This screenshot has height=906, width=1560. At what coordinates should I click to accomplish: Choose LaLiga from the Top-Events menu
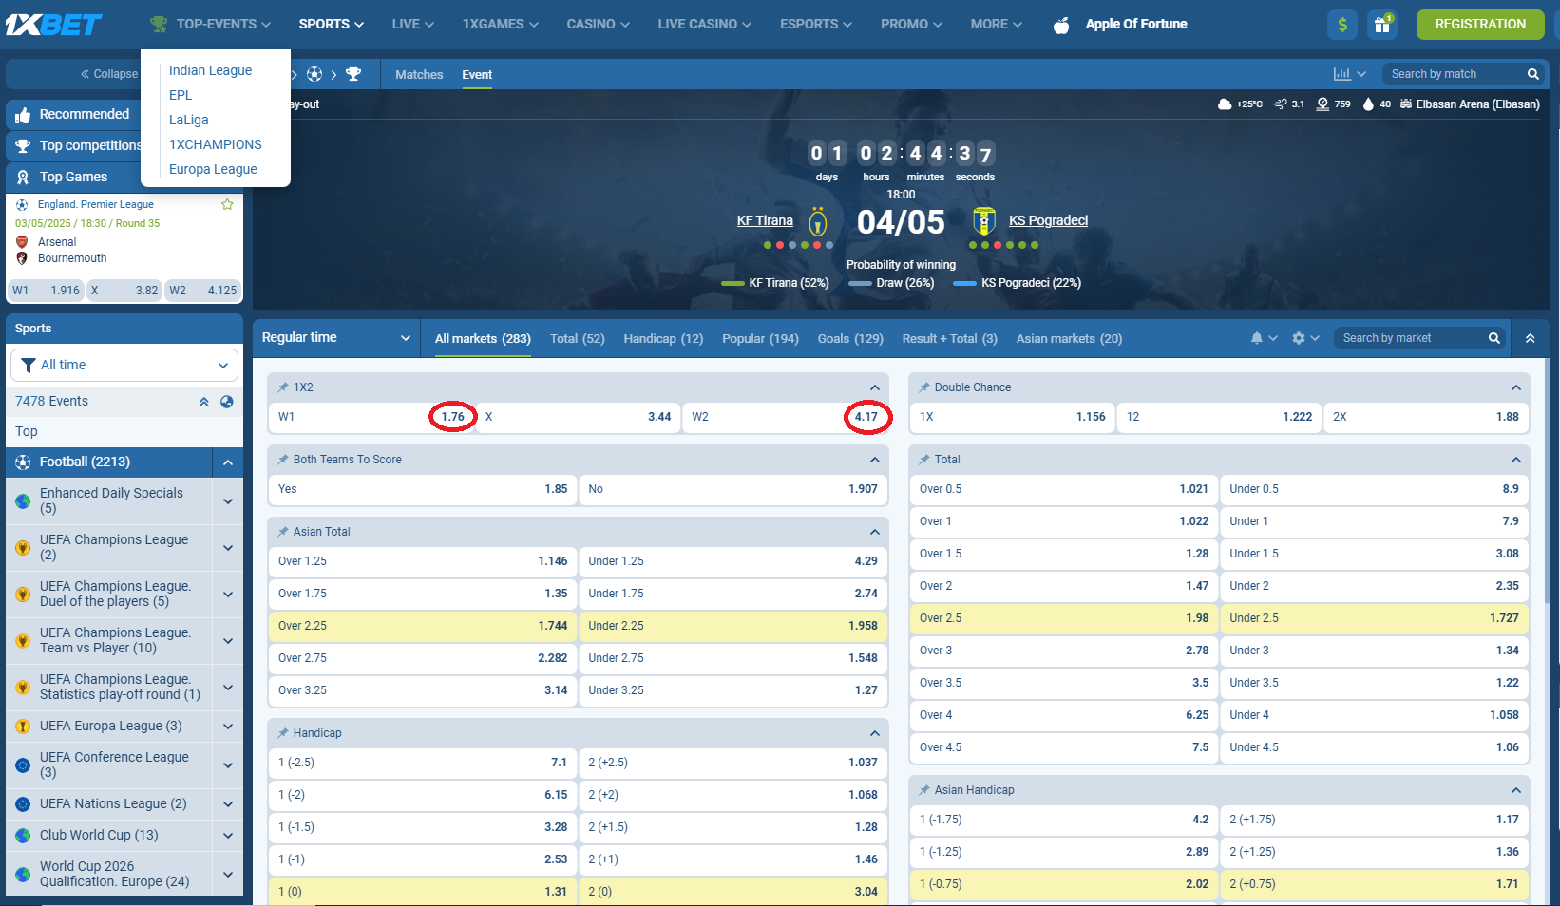189,120
